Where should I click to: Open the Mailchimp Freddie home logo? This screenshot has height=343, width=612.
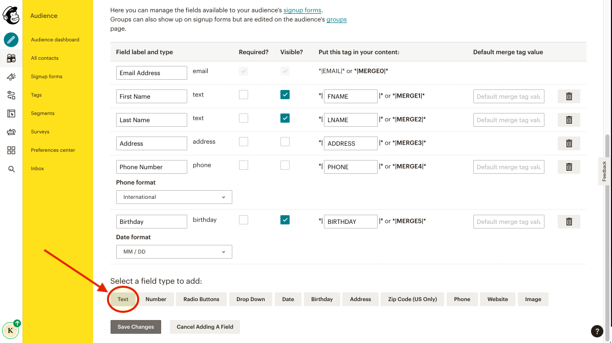click(11, 15)
